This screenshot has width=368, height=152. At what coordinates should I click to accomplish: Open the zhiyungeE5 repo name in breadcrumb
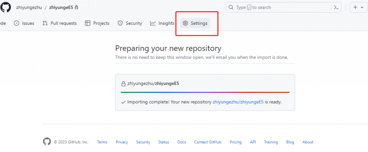(x=61, y=8)
